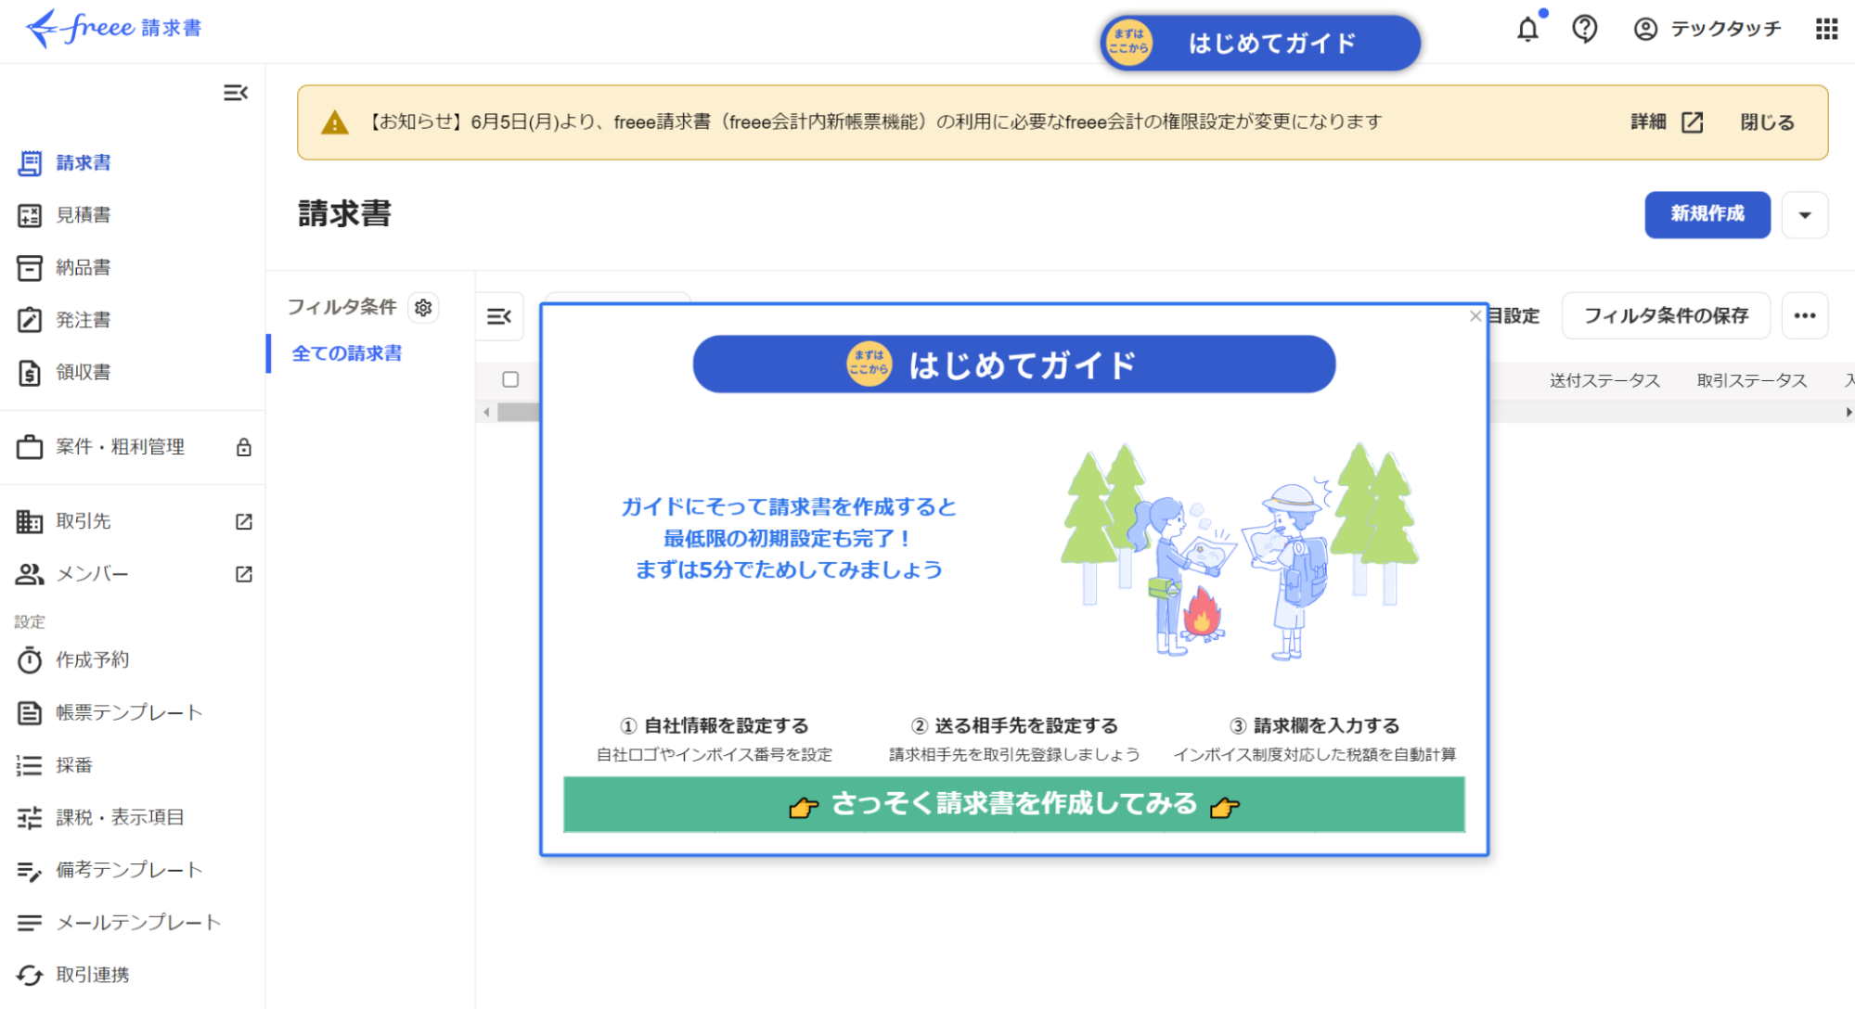Open the notification bell
The image size is (1855, 1010).
(x=1527, y=29)
